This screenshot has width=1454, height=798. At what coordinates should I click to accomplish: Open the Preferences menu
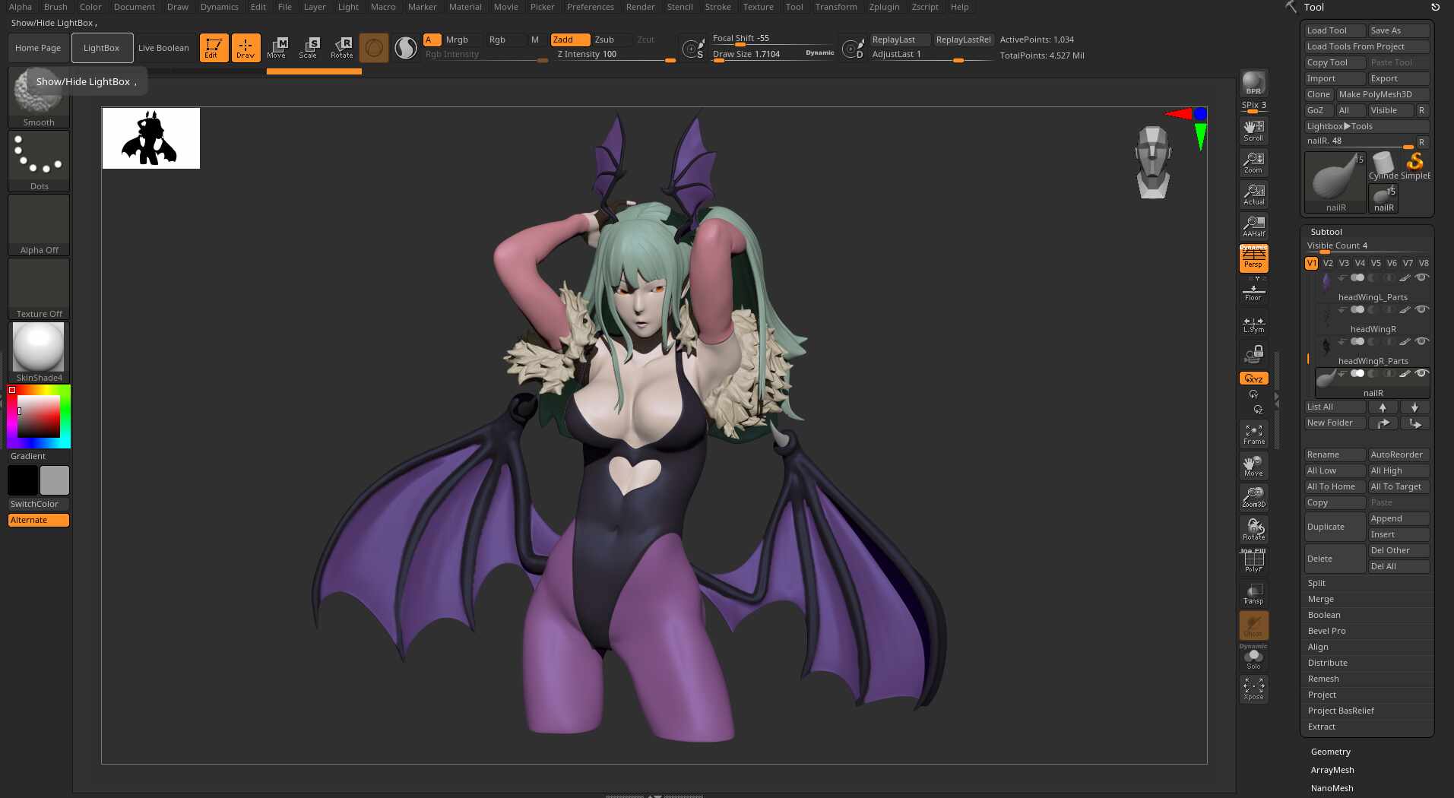tap(590, 7)
